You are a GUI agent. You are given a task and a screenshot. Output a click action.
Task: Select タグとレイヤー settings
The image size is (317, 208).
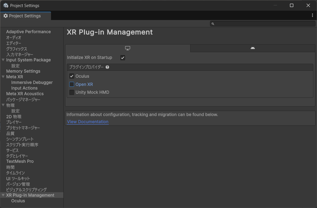[x=17, y=156]
